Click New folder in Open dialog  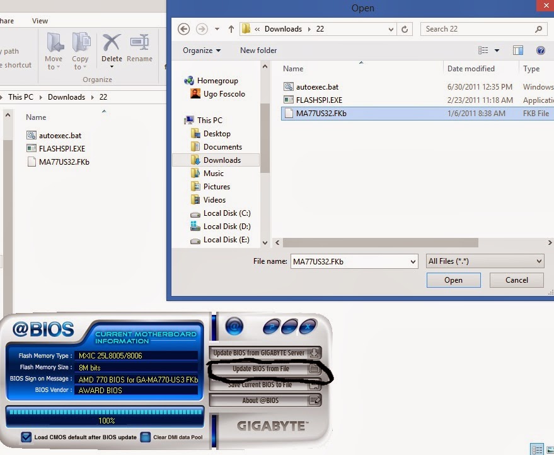point(258,50)
